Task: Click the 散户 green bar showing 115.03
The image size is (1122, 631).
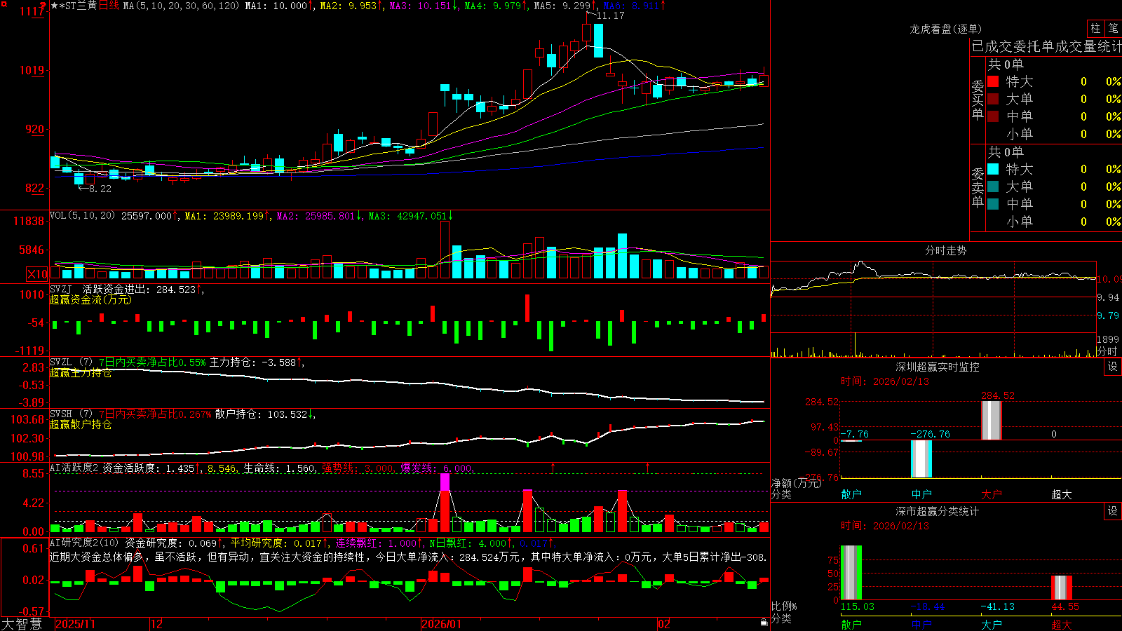Action: click(851, 572)
